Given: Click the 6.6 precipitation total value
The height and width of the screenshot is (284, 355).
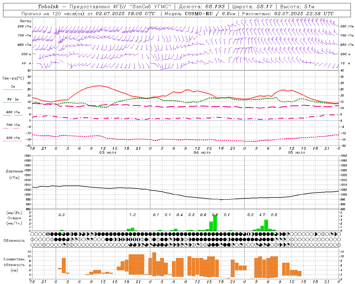Looking at the screenshot, I should [215, 215].
